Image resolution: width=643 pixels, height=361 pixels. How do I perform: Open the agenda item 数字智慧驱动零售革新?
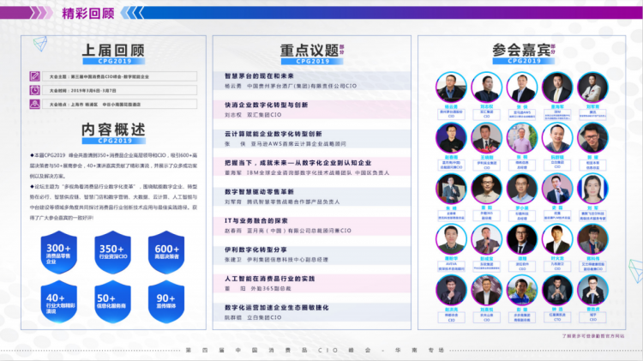coord(259,191)
